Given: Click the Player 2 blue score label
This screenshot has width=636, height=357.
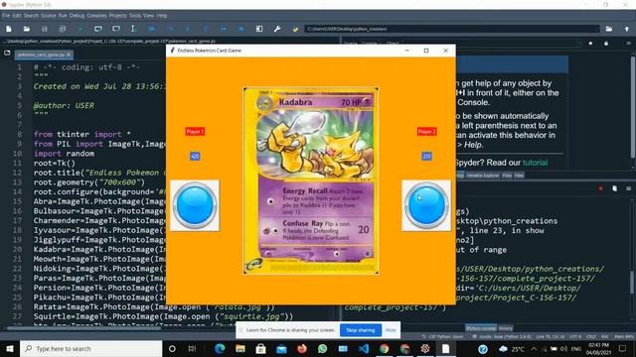Looking at the screenshot, I should tap(426, 156).
